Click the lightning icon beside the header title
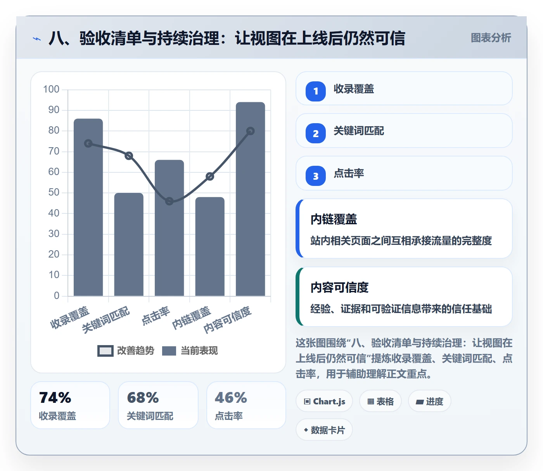This screenshot has width=543, height=471. point(37,39)
